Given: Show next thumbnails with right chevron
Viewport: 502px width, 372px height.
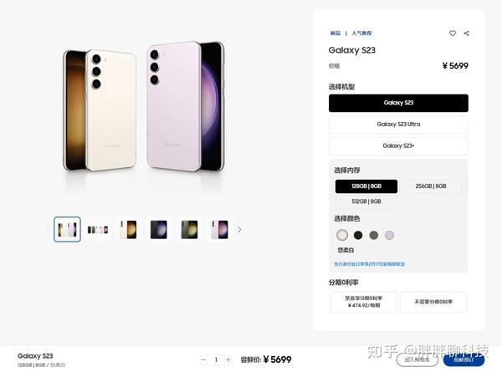Looking at the screenshot, I should click(x=239, y=229).
